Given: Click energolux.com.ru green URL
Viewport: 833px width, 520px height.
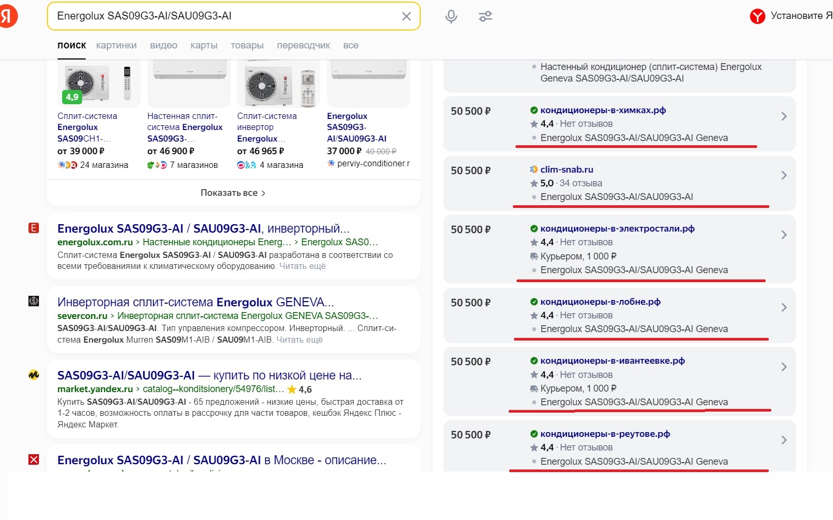Looking at the screenshot, I should 95,242.
